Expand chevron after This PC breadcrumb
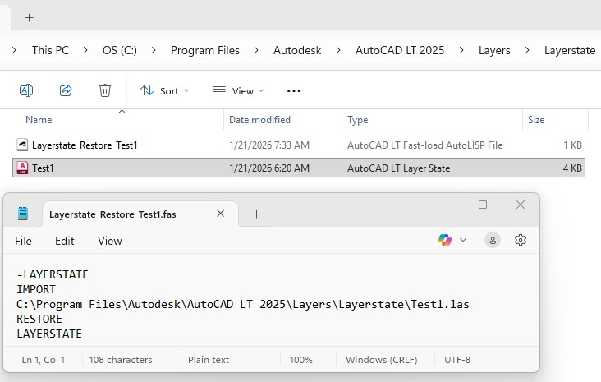Image resolution: width=601 pixels, height=382 pixels. (x=85, y=50)
